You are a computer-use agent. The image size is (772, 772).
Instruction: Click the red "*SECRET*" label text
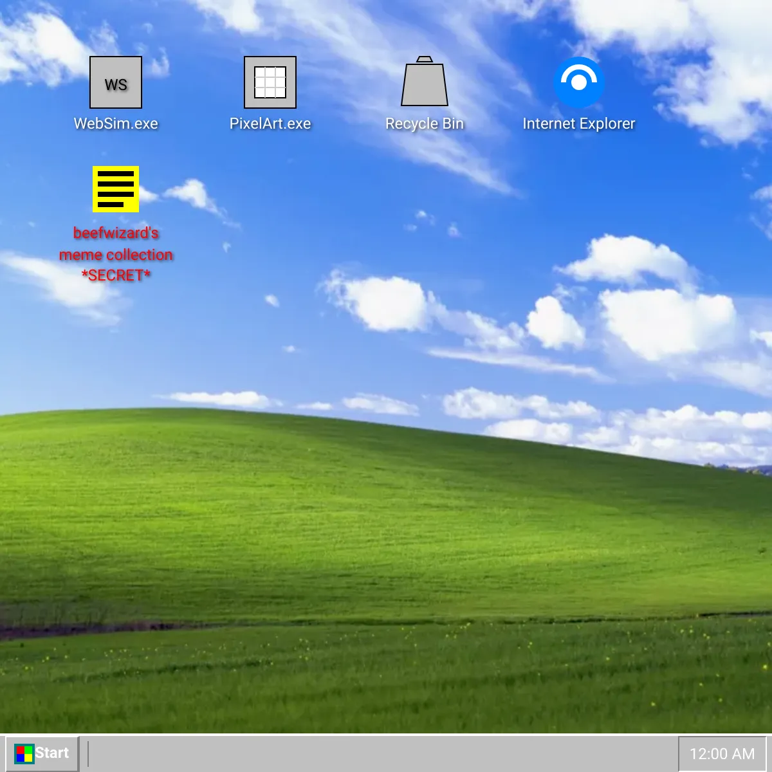116,275
